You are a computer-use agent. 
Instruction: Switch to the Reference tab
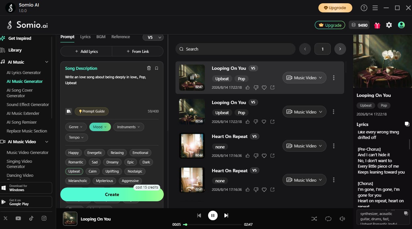click(121, 37)
